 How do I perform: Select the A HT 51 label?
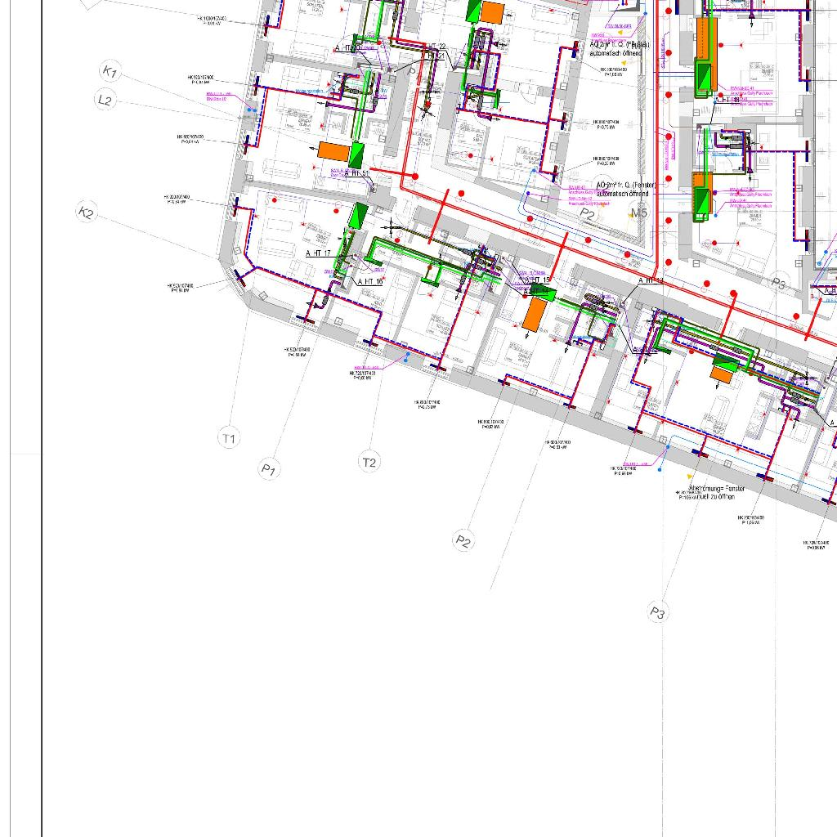click(x=356, y=173)
